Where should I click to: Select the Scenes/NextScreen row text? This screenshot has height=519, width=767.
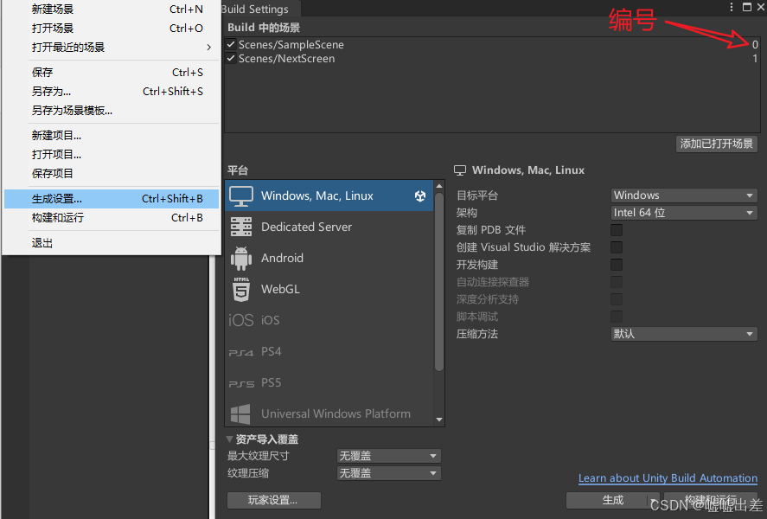[x=286, y=59]
